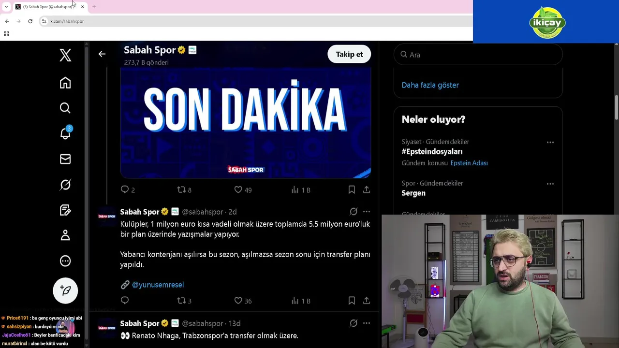Open Profile person icon
619x348 pixels.
[65, 235]
